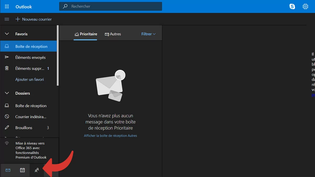This screenshot has height=177, width=315.
Task: Open the People contacts icon
Action: [x=37, y=170]
